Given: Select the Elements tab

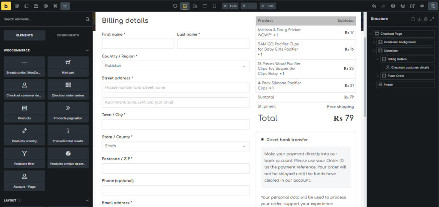Looking at the screenshot, I should [24, 35].
